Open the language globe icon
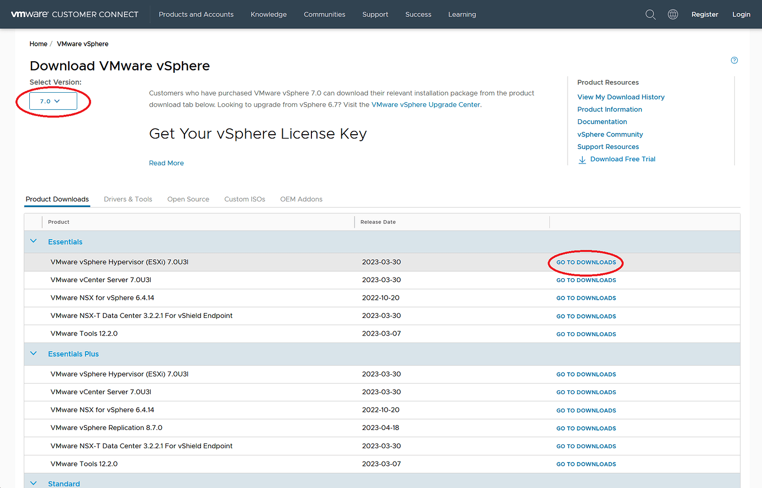The height and width of the screenshot is (488, 762). (x=673, y=14)
